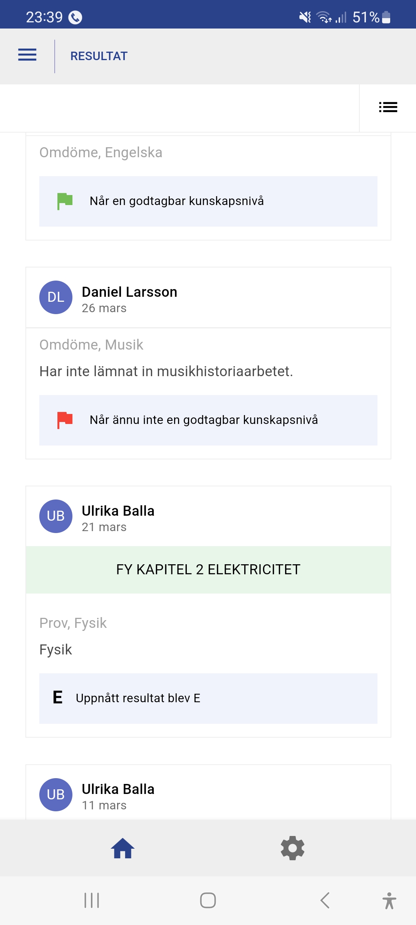Open the hamburger navigation menu

point(27,55)
